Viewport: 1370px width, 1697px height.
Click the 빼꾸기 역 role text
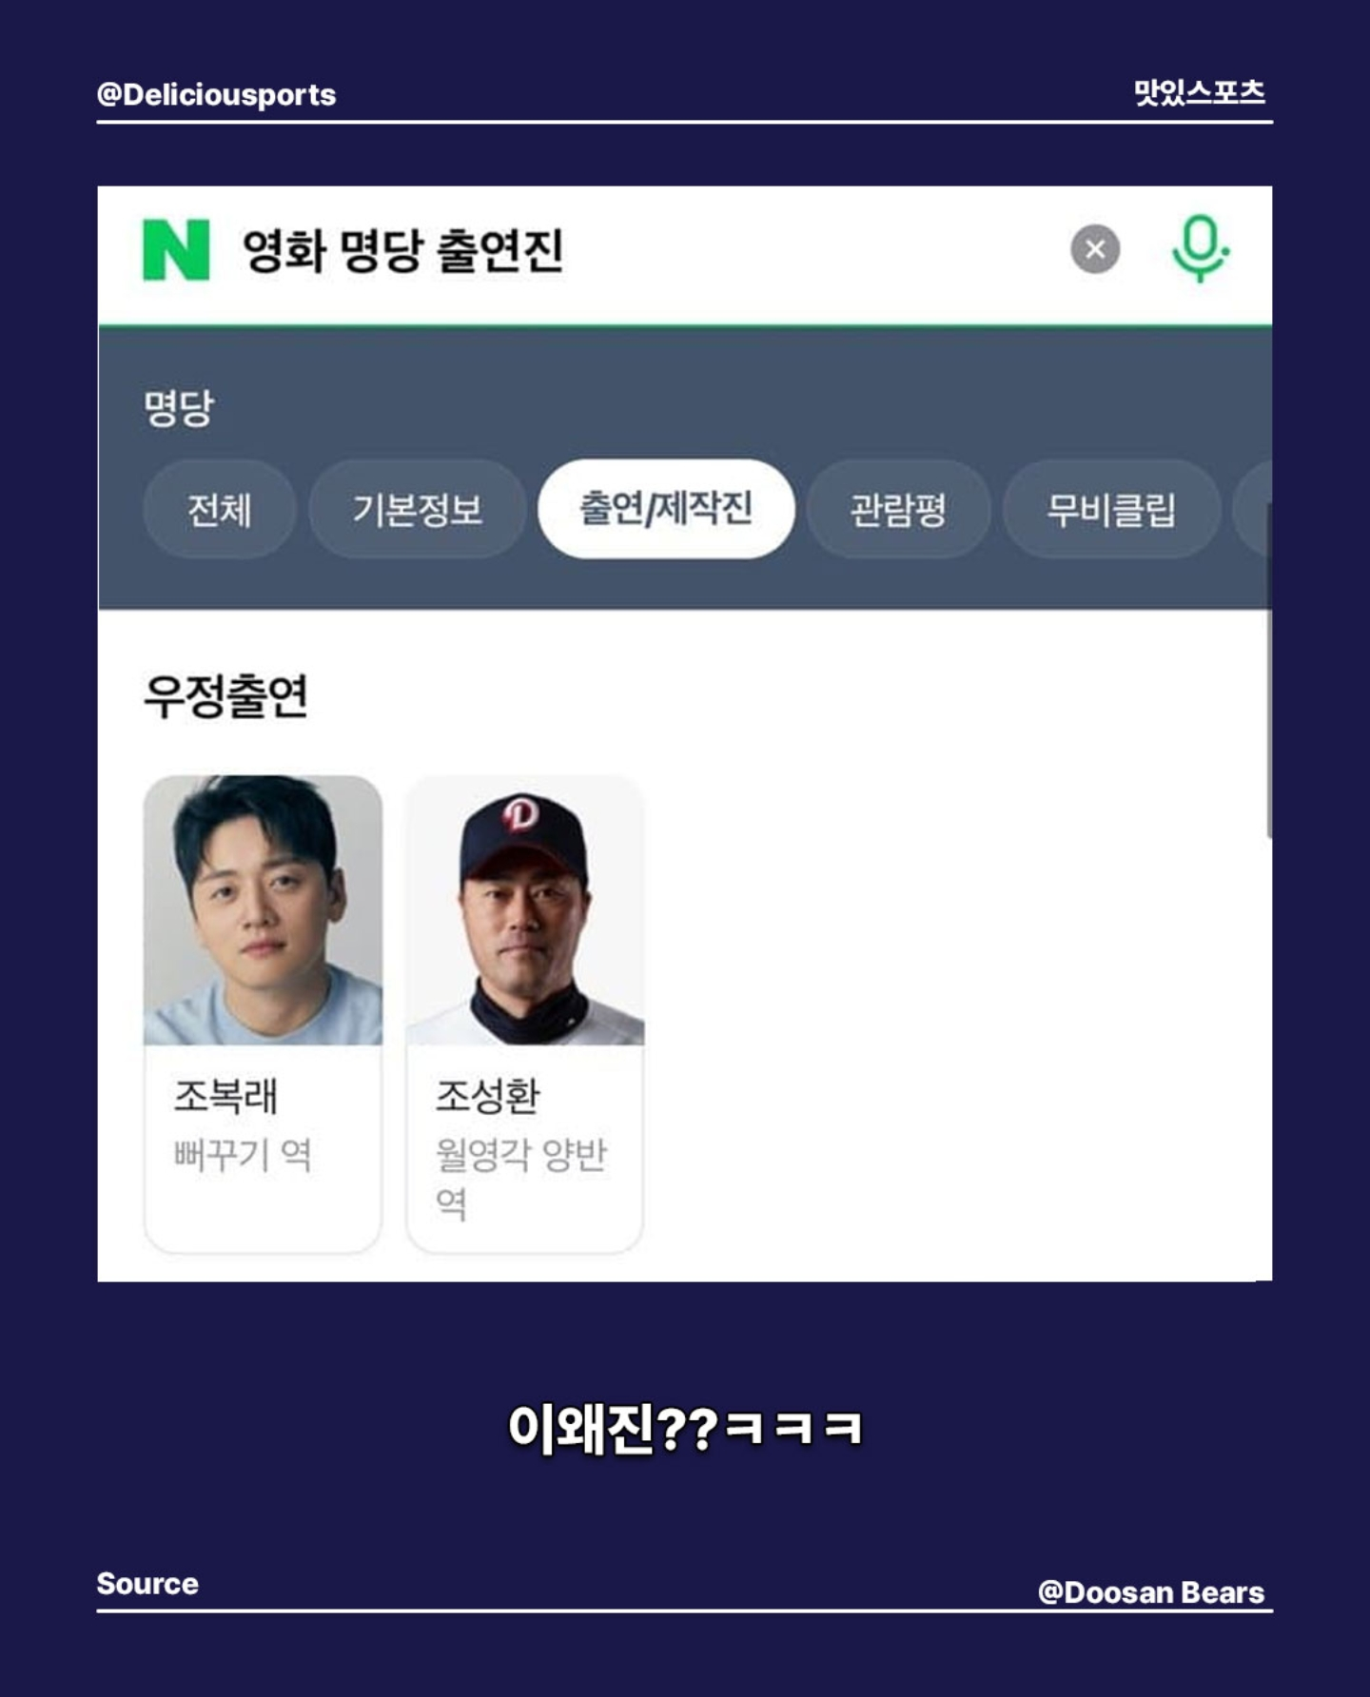pos(243,1155)
